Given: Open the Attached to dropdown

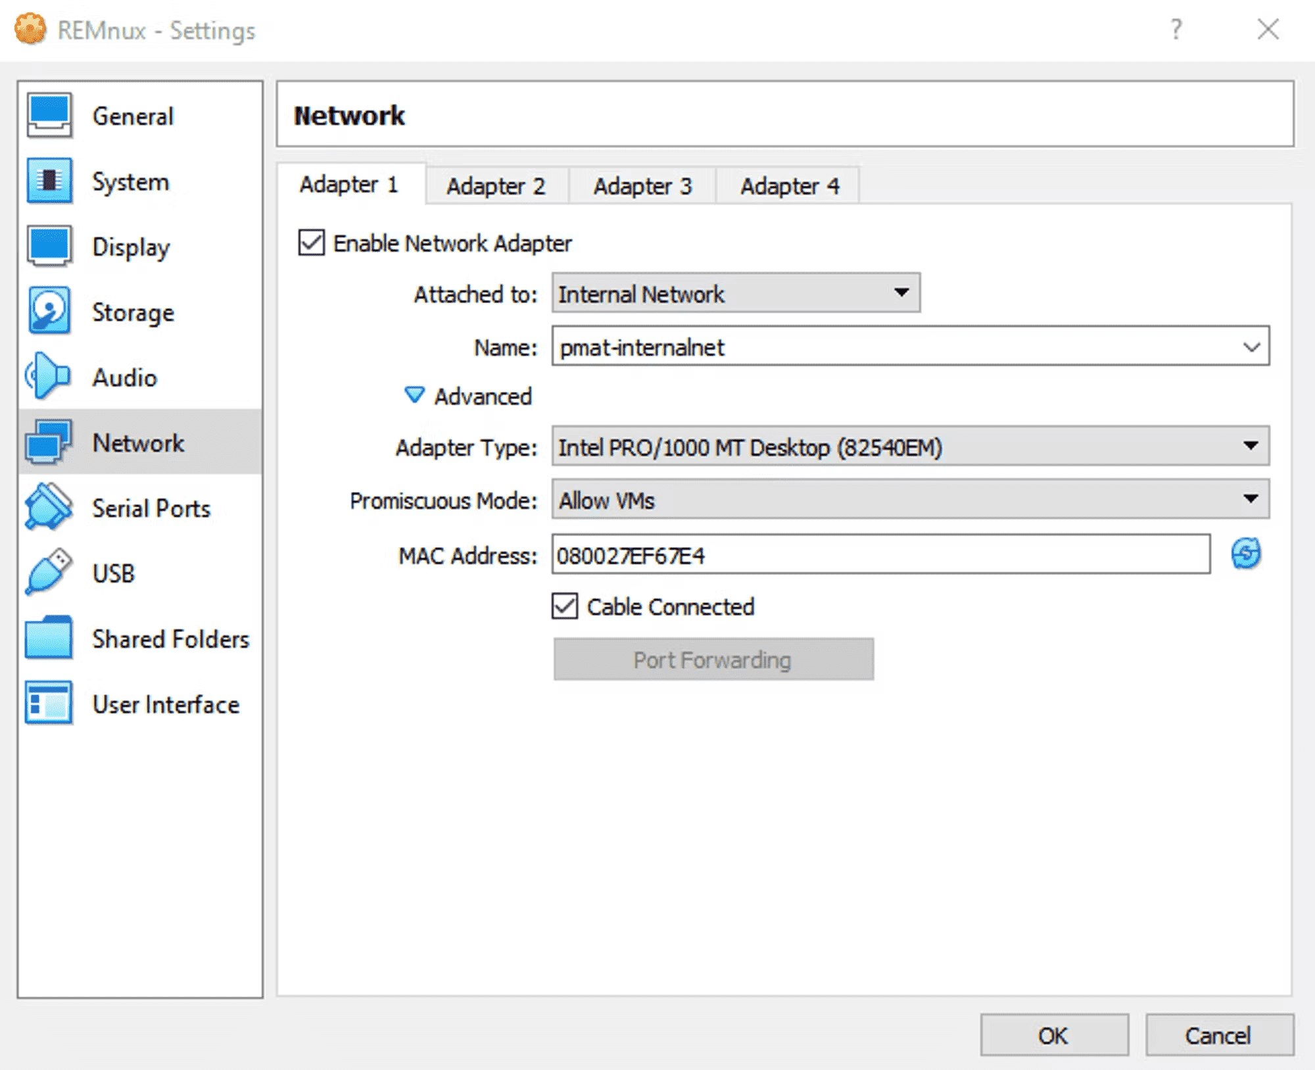Looking at the screenshot, I should (735, 293).
